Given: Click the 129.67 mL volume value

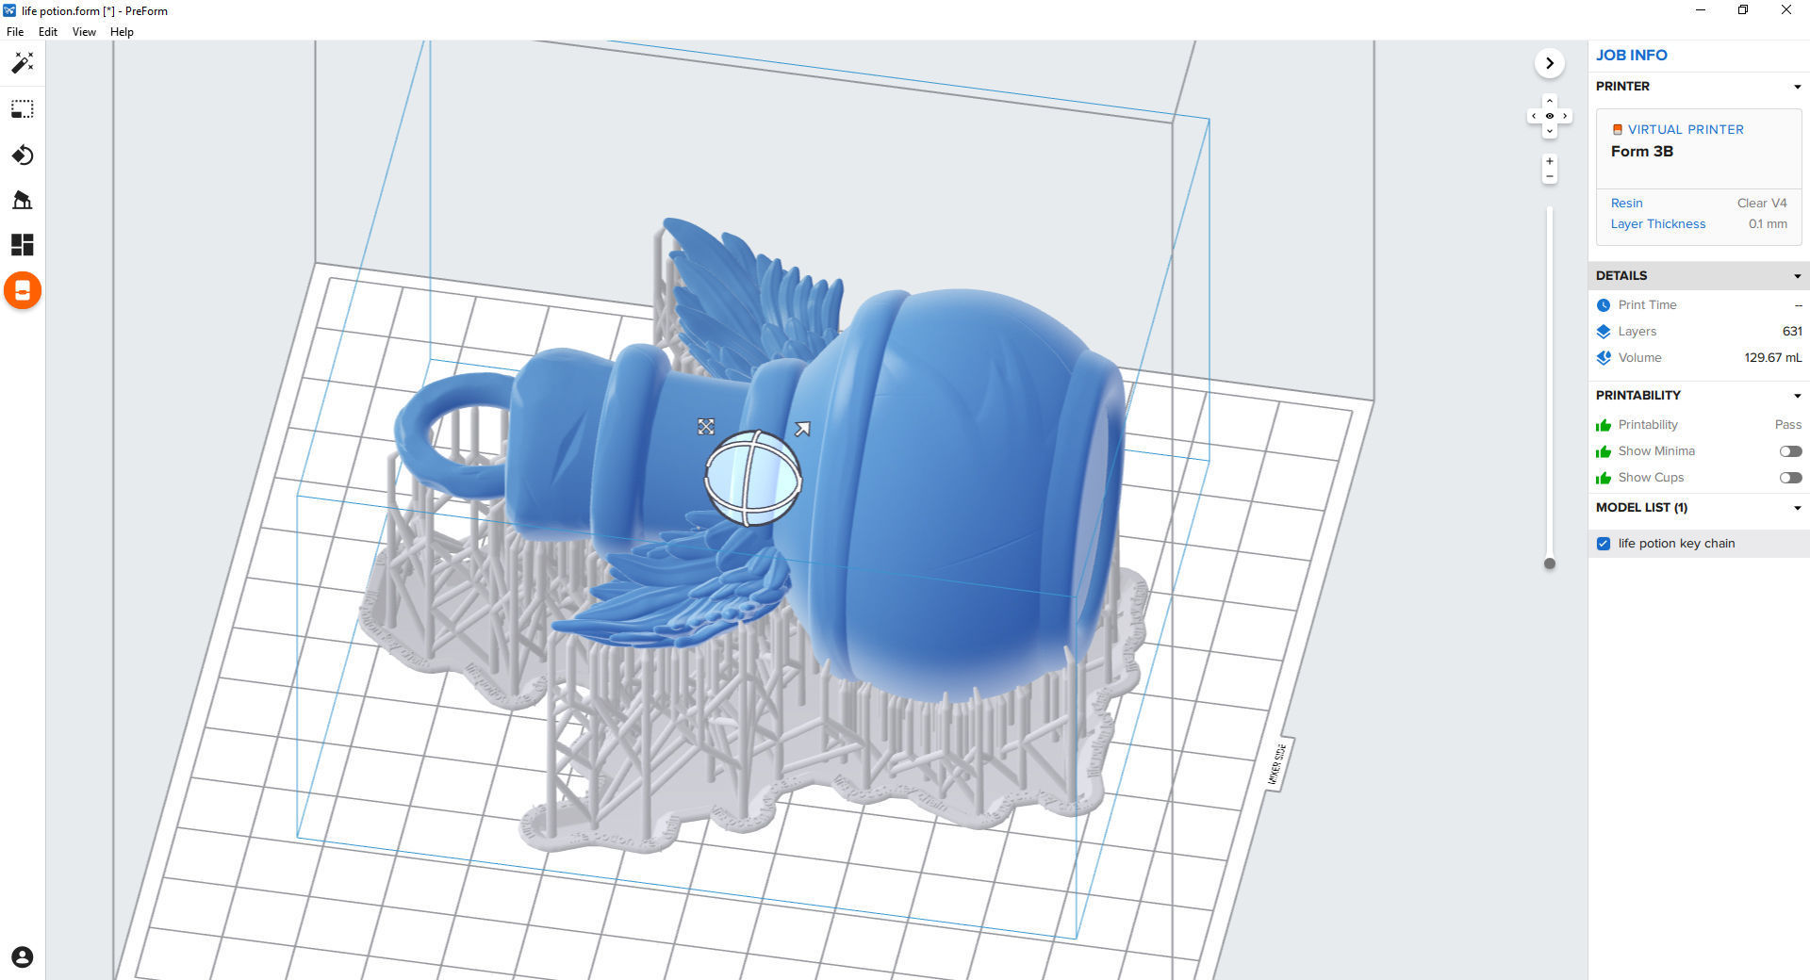Looking at the screenshot, I should click(x=1772, y=358).
